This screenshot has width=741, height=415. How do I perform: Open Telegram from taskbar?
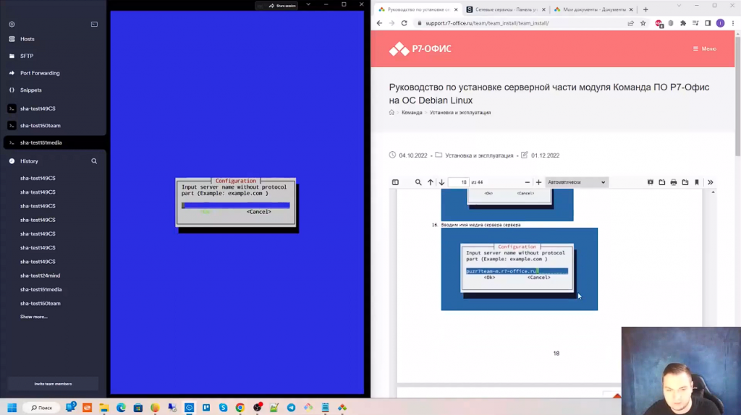[x=291, y=408]
